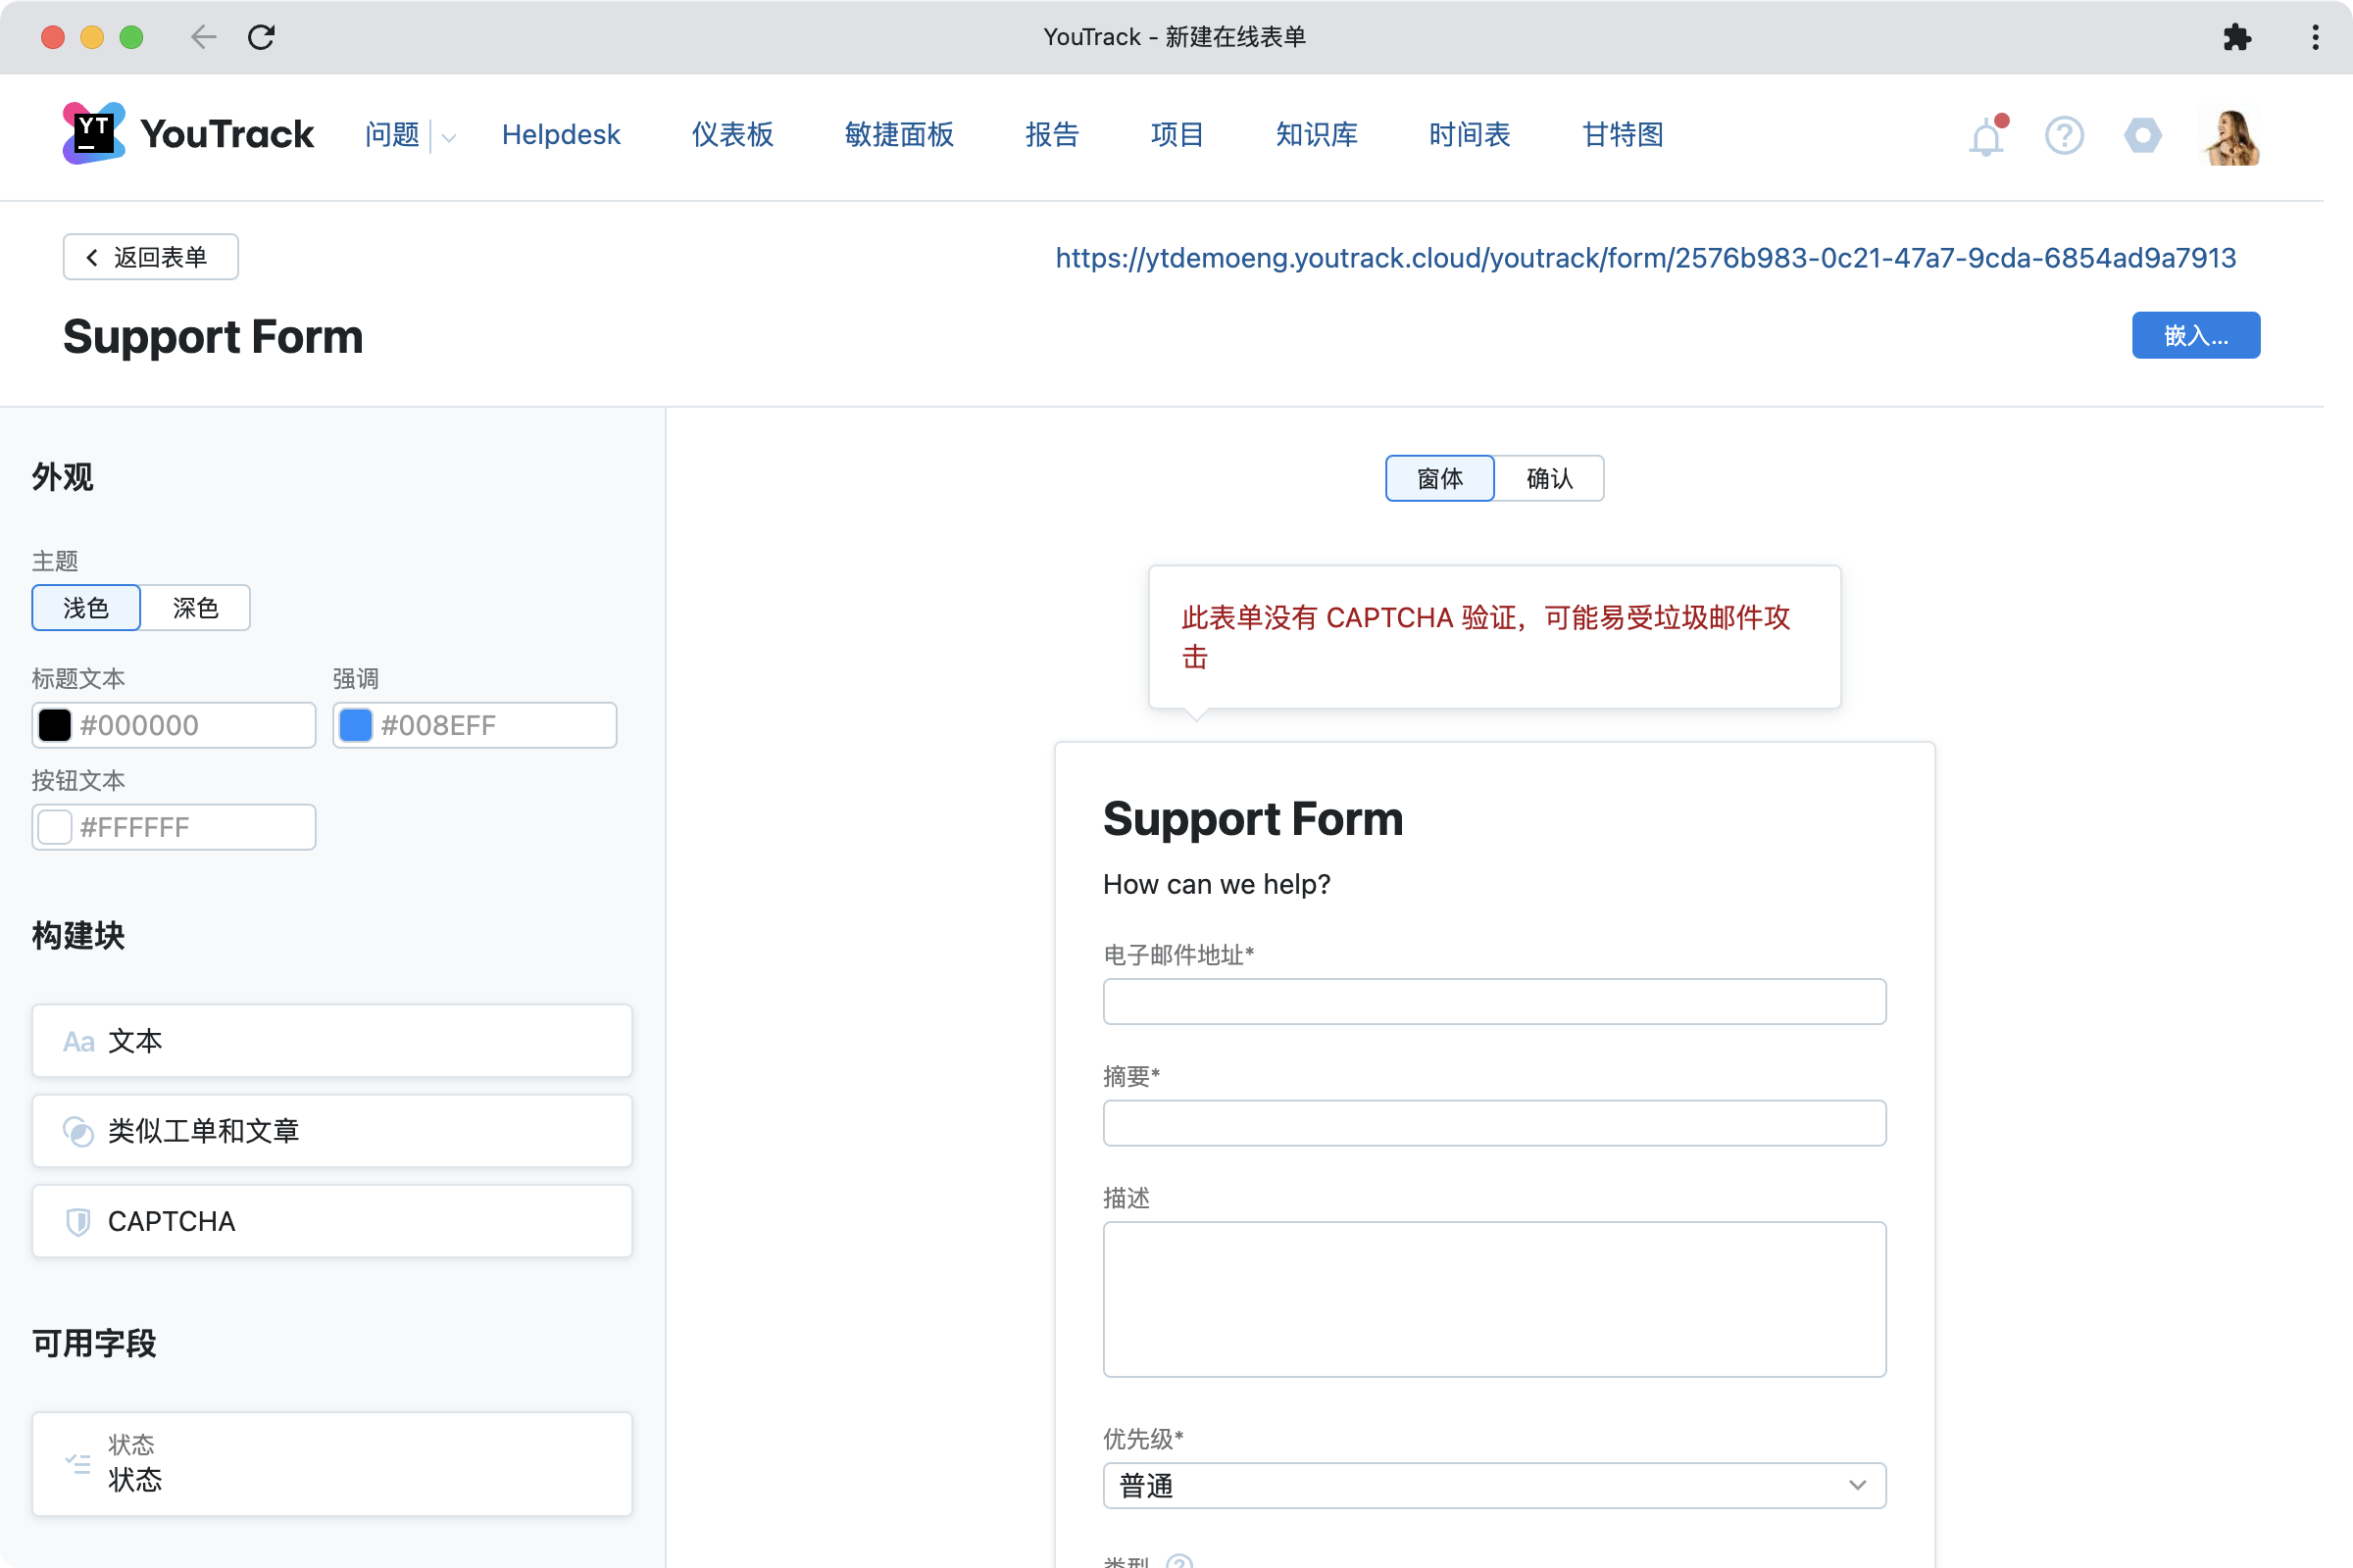Open the browser three-dot menu

pyautogui.click(x=2315, y=37)
